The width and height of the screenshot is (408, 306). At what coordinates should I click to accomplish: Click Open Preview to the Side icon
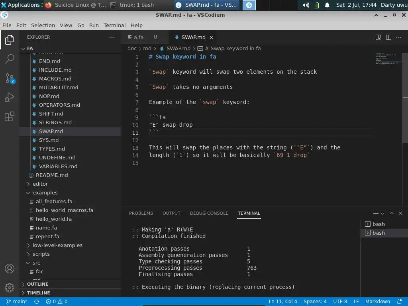click(x=379, y=37)
